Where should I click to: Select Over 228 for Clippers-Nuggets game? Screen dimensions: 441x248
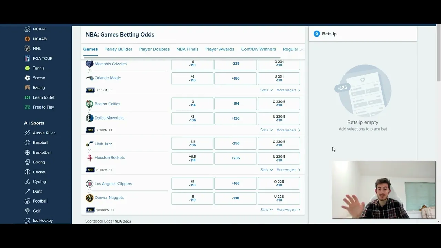pos(279,183)
